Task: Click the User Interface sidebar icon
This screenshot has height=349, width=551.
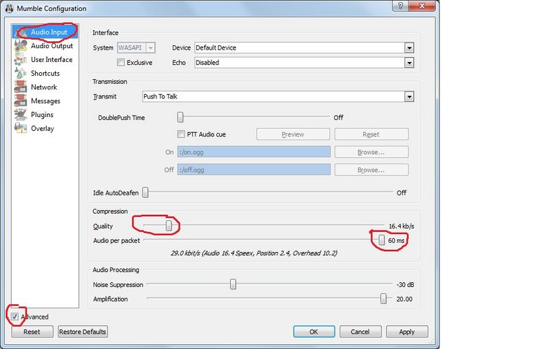Action: tap(21, 60)
